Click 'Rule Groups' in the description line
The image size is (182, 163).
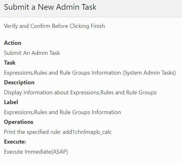[141, 92]
